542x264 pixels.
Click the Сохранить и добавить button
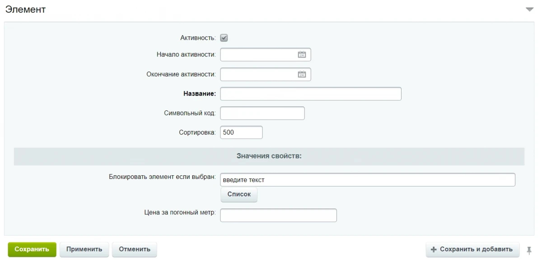pyautogui.click(x=472, y=250)
